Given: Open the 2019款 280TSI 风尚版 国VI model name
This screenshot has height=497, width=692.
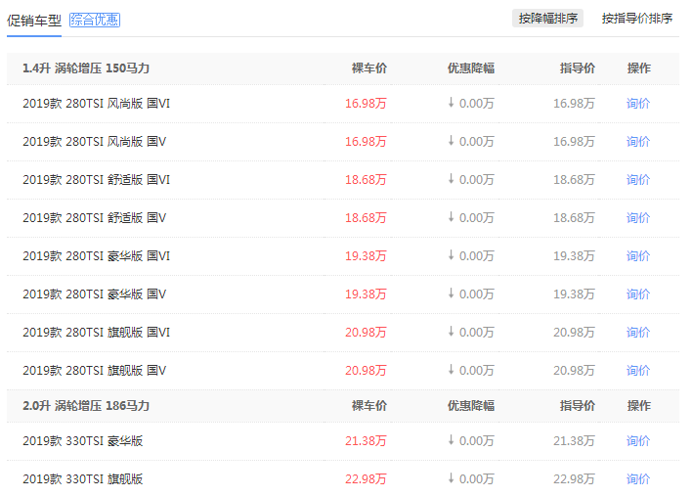Looking at the screenshot, I should coord(97,104).
